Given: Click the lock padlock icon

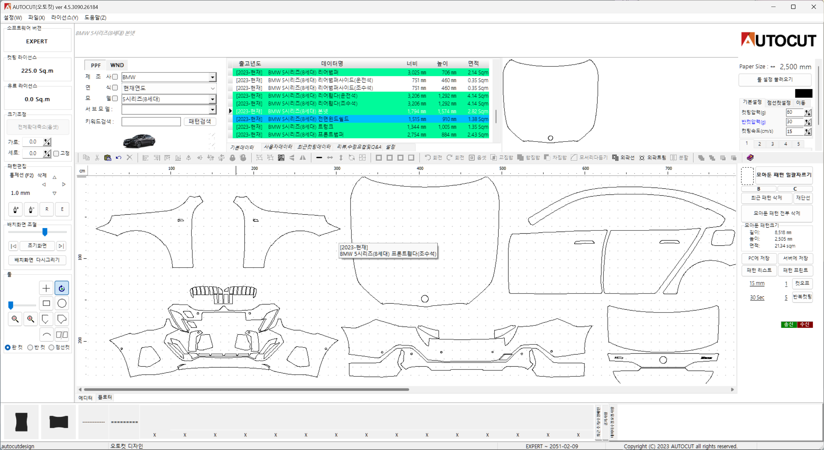Looking at the screenshot, I should (233, 157).
